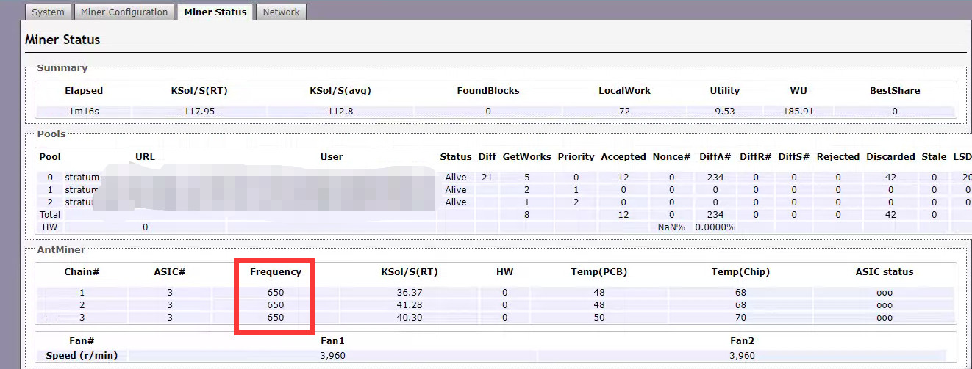972x369 pixels.
Task: Click the WU value 185.91
Action: [798, 112]
